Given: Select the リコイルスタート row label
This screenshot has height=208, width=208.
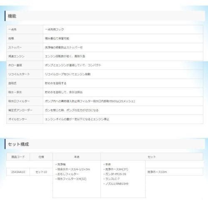Looking at the screenshot, I should (x=19, y=74).
